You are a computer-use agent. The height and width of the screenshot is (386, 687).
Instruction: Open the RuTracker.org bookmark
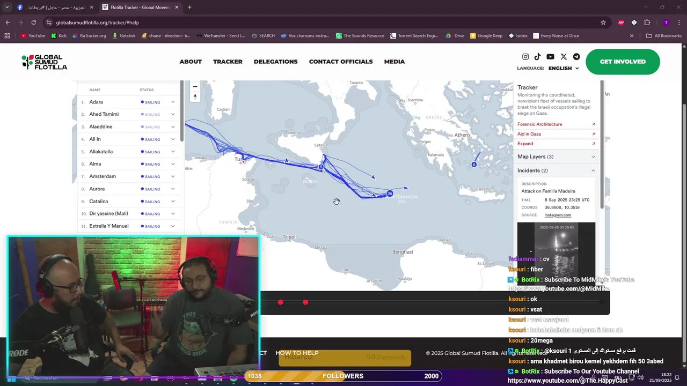pos(89,36)
